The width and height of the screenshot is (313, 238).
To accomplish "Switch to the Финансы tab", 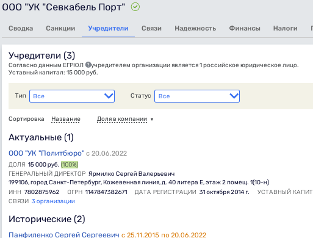I will click(x=245, y=28).
